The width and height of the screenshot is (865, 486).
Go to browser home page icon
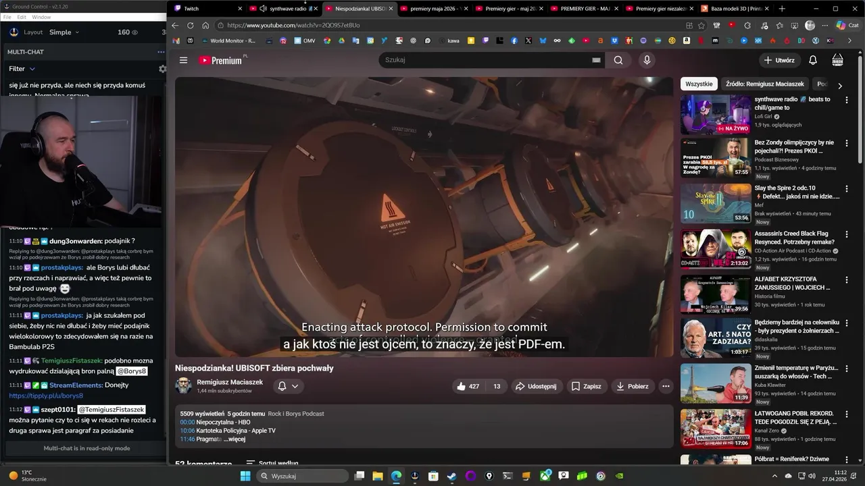(205, 25)
